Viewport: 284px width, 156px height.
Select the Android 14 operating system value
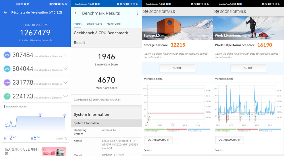pos(109,130)
